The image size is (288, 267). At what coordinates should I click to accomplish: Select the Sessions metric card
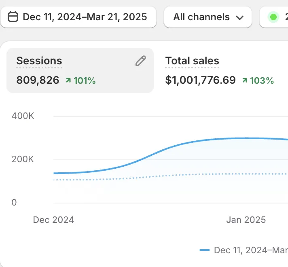point(80,70)
